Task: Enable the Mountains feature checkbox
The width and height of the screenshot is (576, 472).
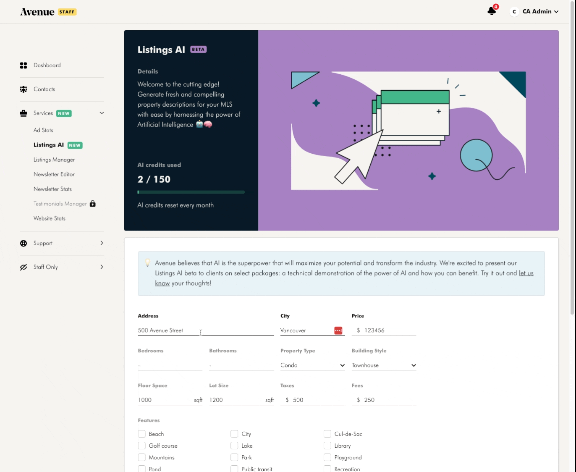Action: (142, 457)
